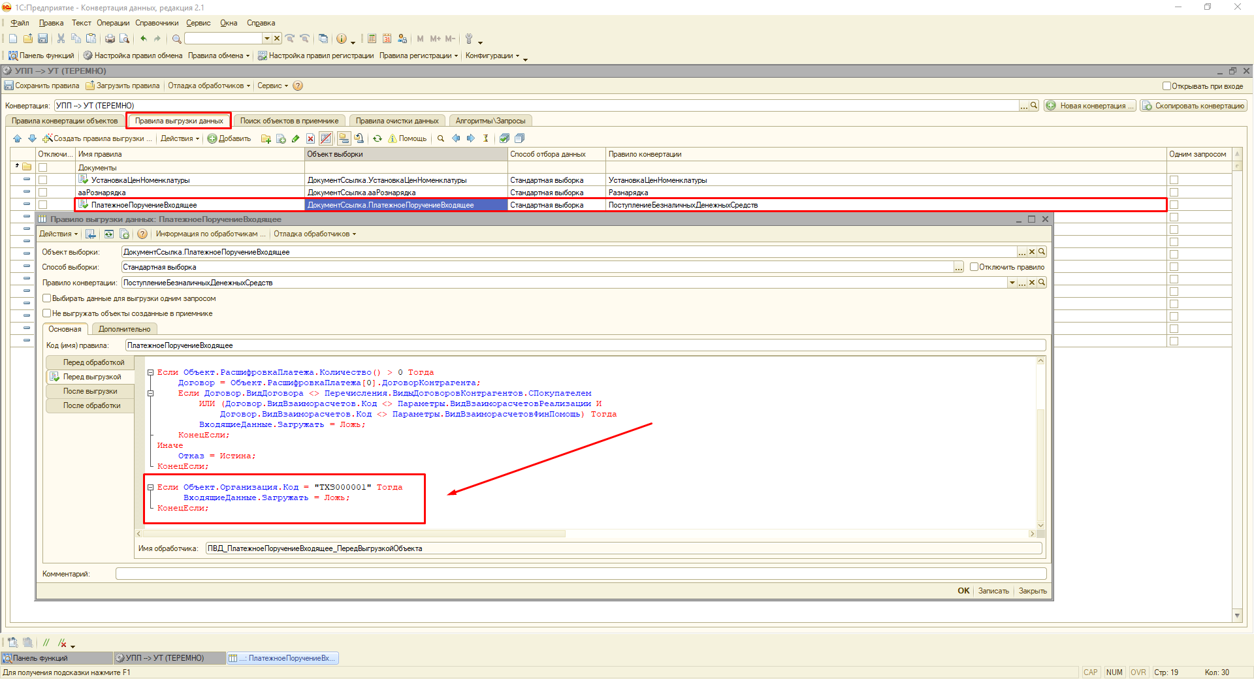Open 'Правила обмена' dropdown menu
This screenshot has width=1254, height=679.
tap(219, 55)
